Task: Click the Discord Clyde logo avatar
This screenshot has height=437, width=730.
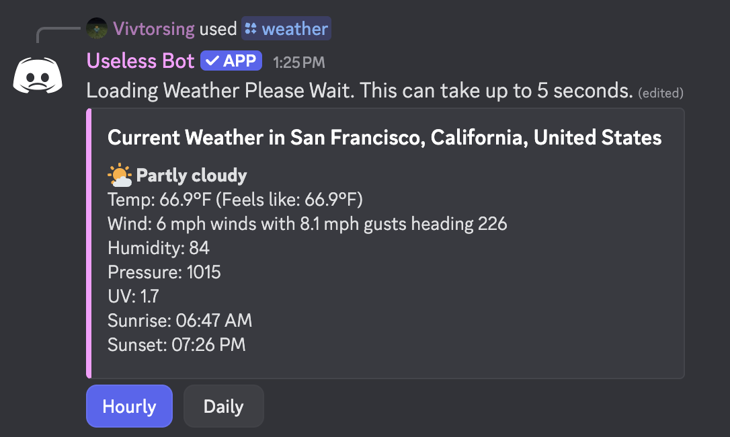Action: (x=38, y=76)
